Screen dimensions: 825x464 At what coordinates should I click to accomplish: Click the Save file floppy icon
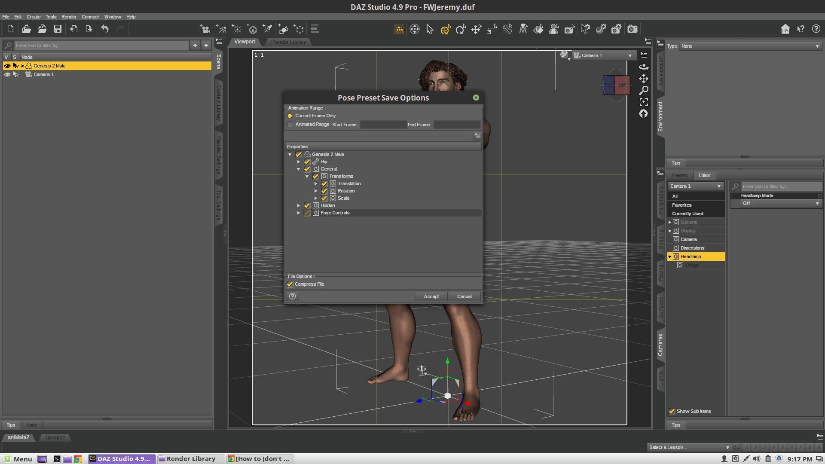[x=58, y=29]
